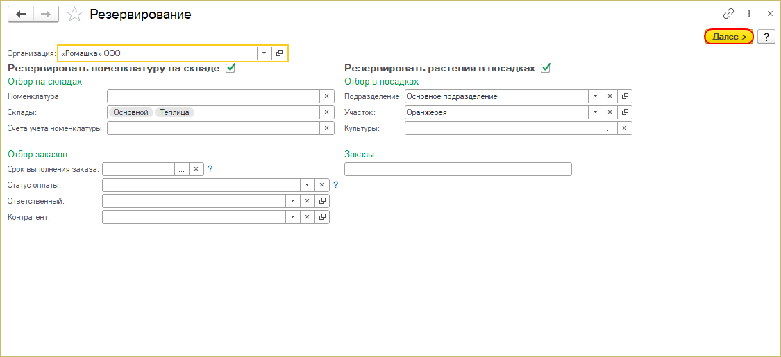781x357 pixels.
Task: Open Срок выполнения заказа selection ellipsis
Action: (x=181, y=169)
